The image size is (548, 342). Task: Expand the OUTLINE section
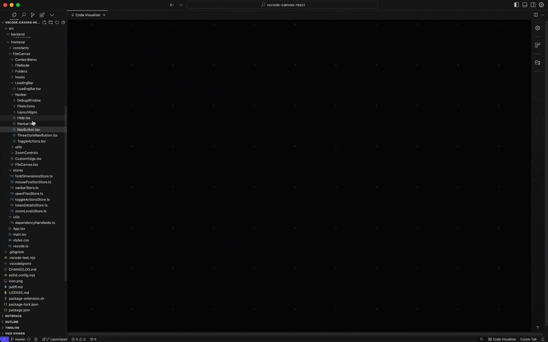point(12,322)
